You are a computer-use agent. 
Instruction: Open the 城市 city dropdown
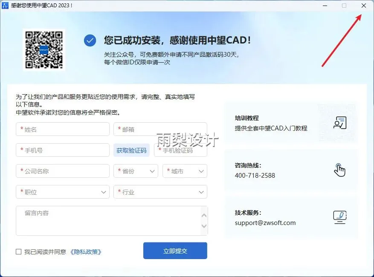click(x=185, y=171)
